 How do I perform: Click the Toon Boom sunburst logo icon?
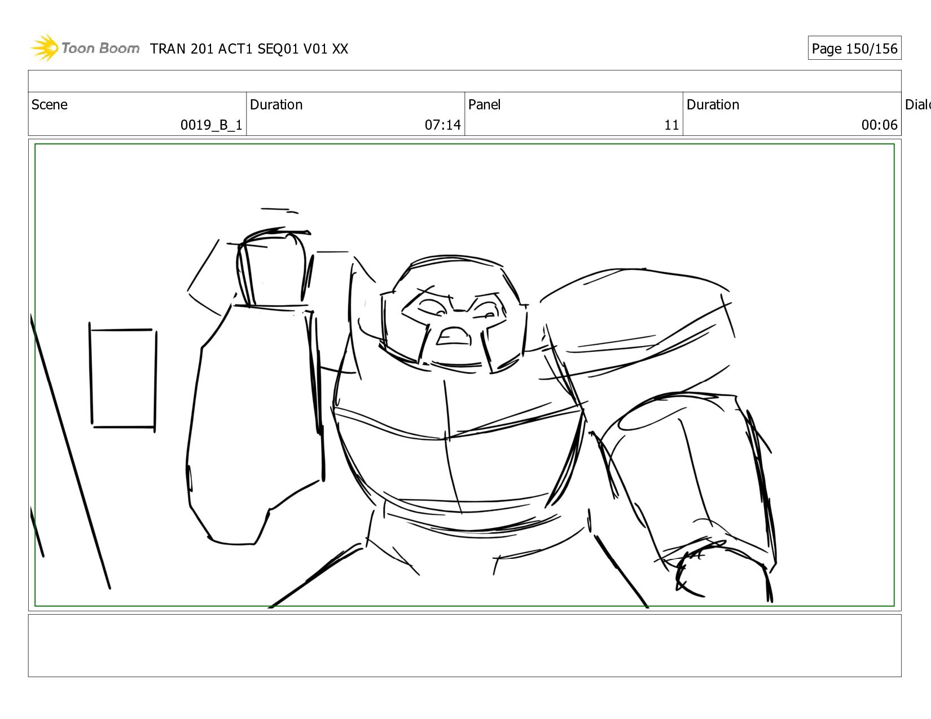click(x=44, y=48)
